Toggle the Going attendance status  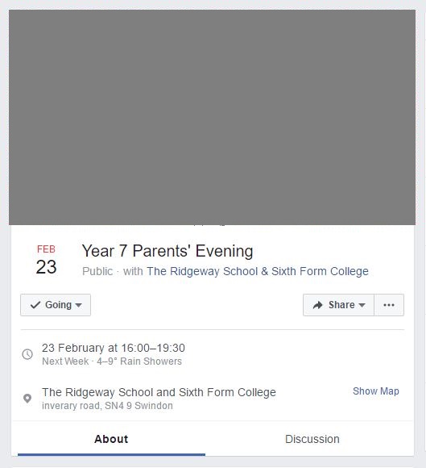point(56,305)
